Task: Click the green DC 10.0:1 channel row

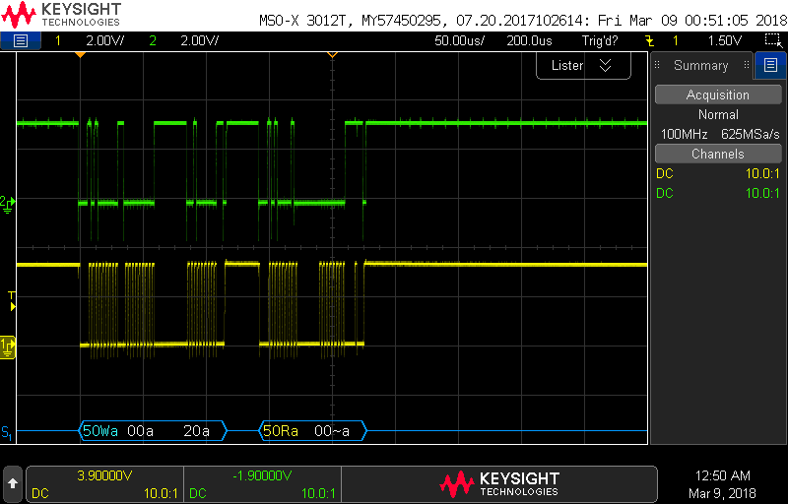Action: point(718,193)
